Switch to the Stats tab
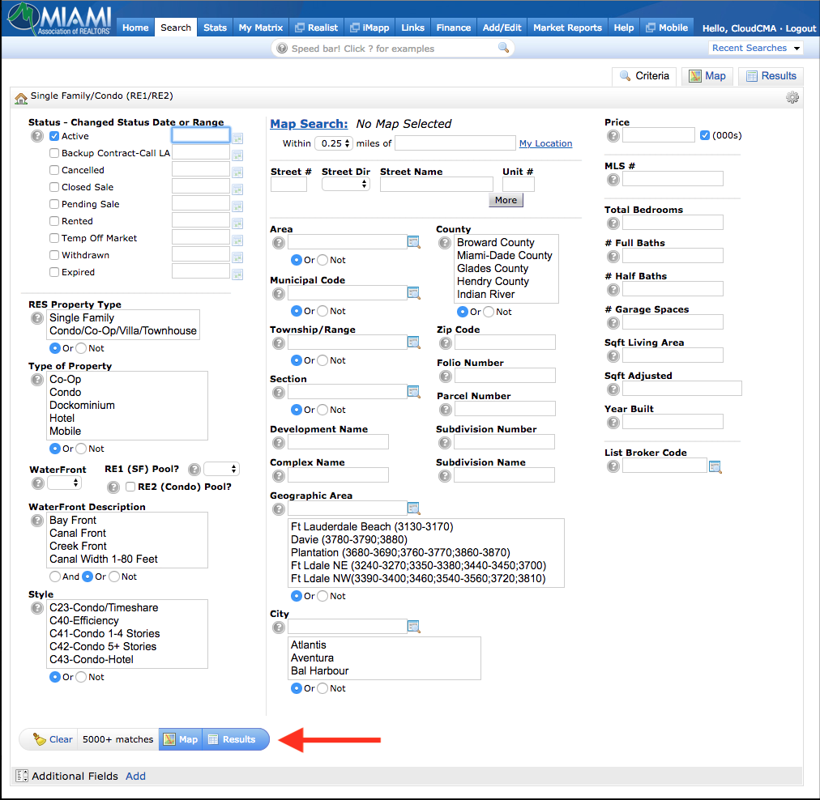 pos(215,27)
